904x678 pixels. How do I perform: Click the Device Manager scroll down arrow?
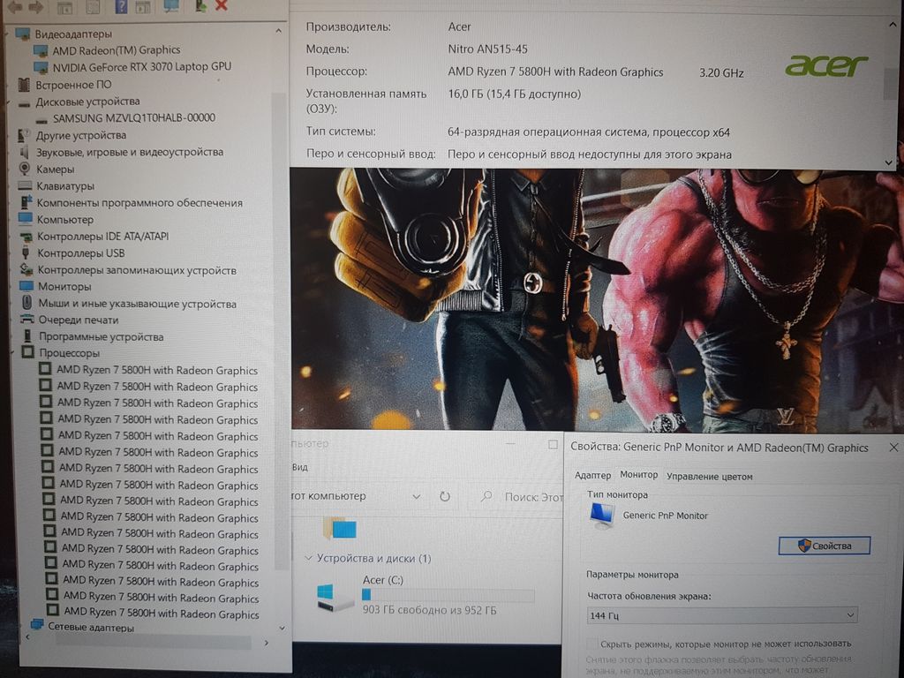(282, 628)
